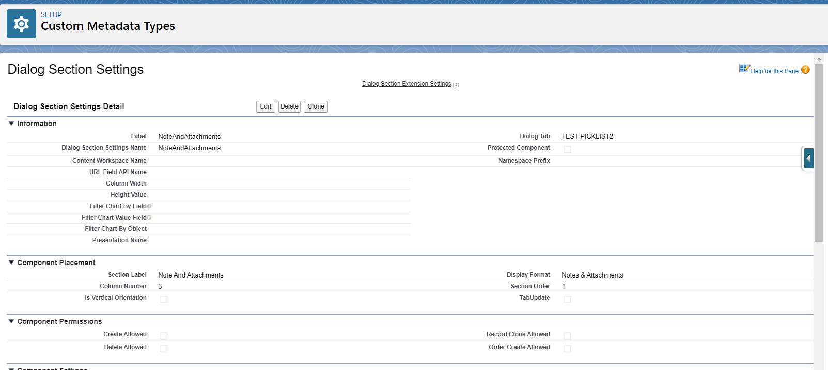Image resolution: width=828 pixels, height=370 pixels.
Task: Expand the collapsed right sidebar arrow
Action: (808, 158)
